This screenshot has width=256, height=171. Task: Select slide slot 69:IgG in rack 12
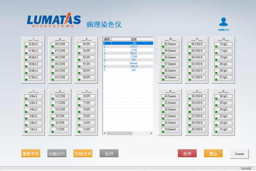point(223,65)
